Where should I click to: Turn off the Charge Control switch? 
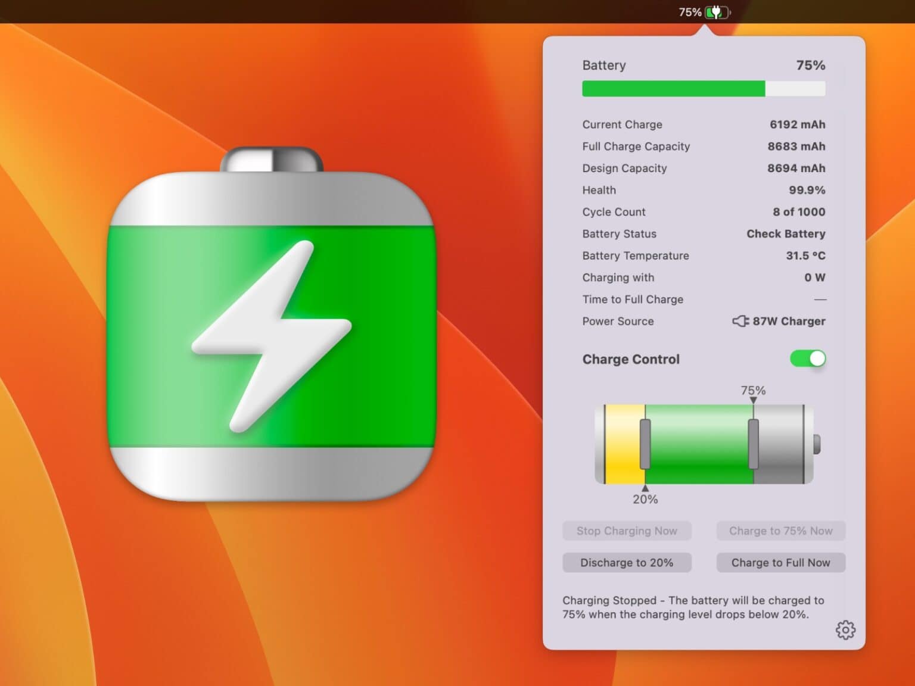click(x=808, y=358)
